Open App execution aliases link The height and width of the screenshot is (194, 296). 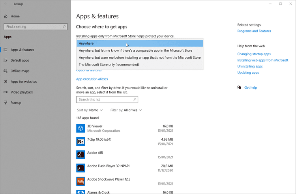click(92, 79)
